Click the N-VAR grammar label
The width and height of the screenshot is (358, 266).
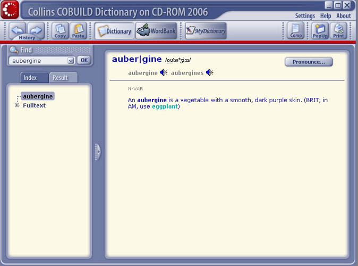[135, 89]
